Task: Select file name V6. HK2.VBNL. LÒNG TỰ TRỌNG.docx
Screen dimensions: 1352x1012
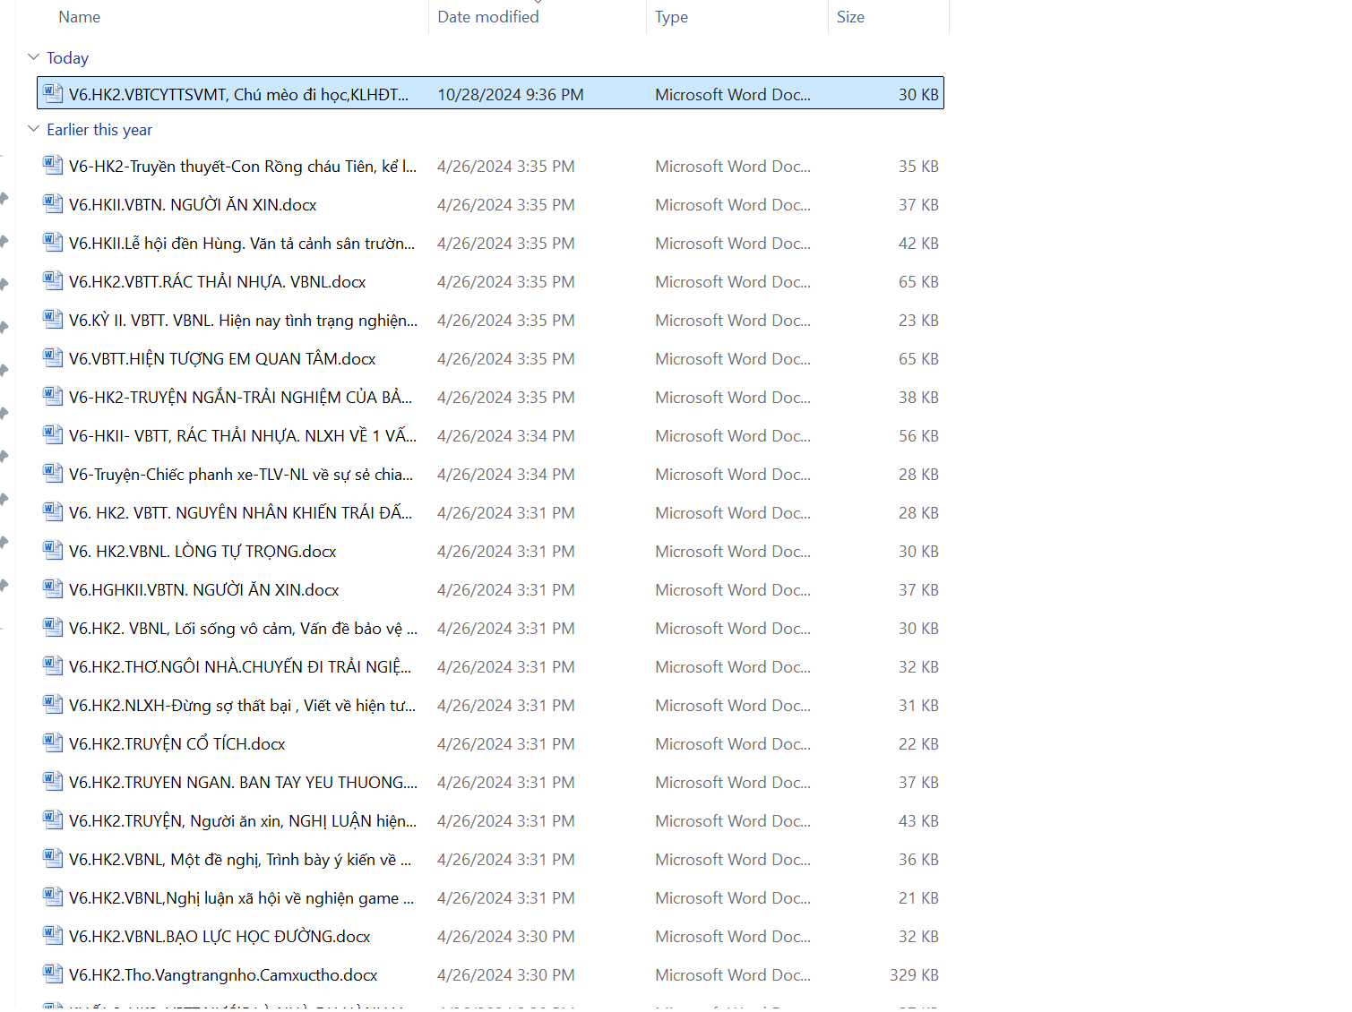Action: (202, 552)
